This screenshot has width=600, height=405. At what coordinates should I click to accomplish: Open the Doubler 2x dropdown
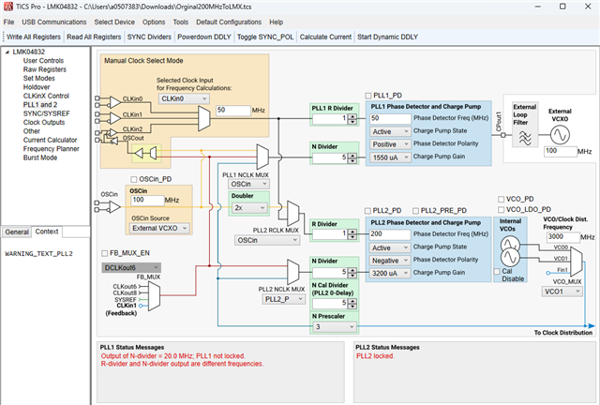pyautogui.click(x=249, y=208)
